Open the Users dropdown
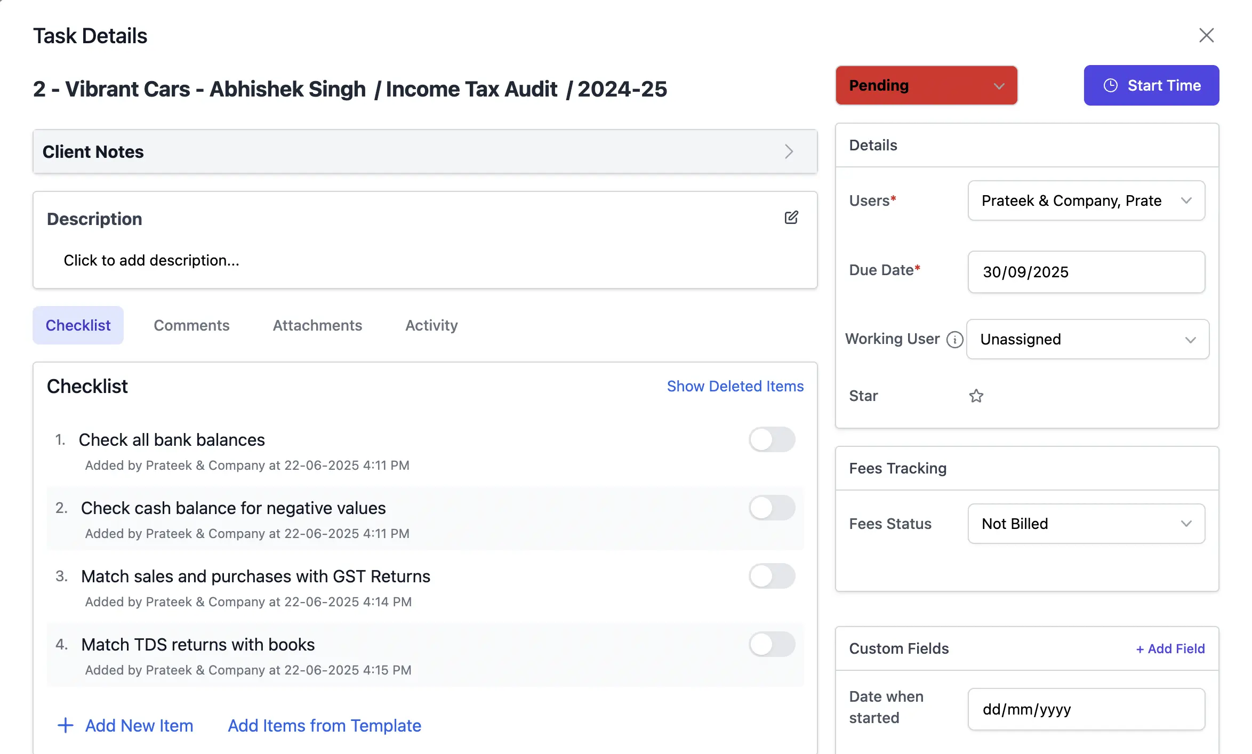 click(1086, 200)
